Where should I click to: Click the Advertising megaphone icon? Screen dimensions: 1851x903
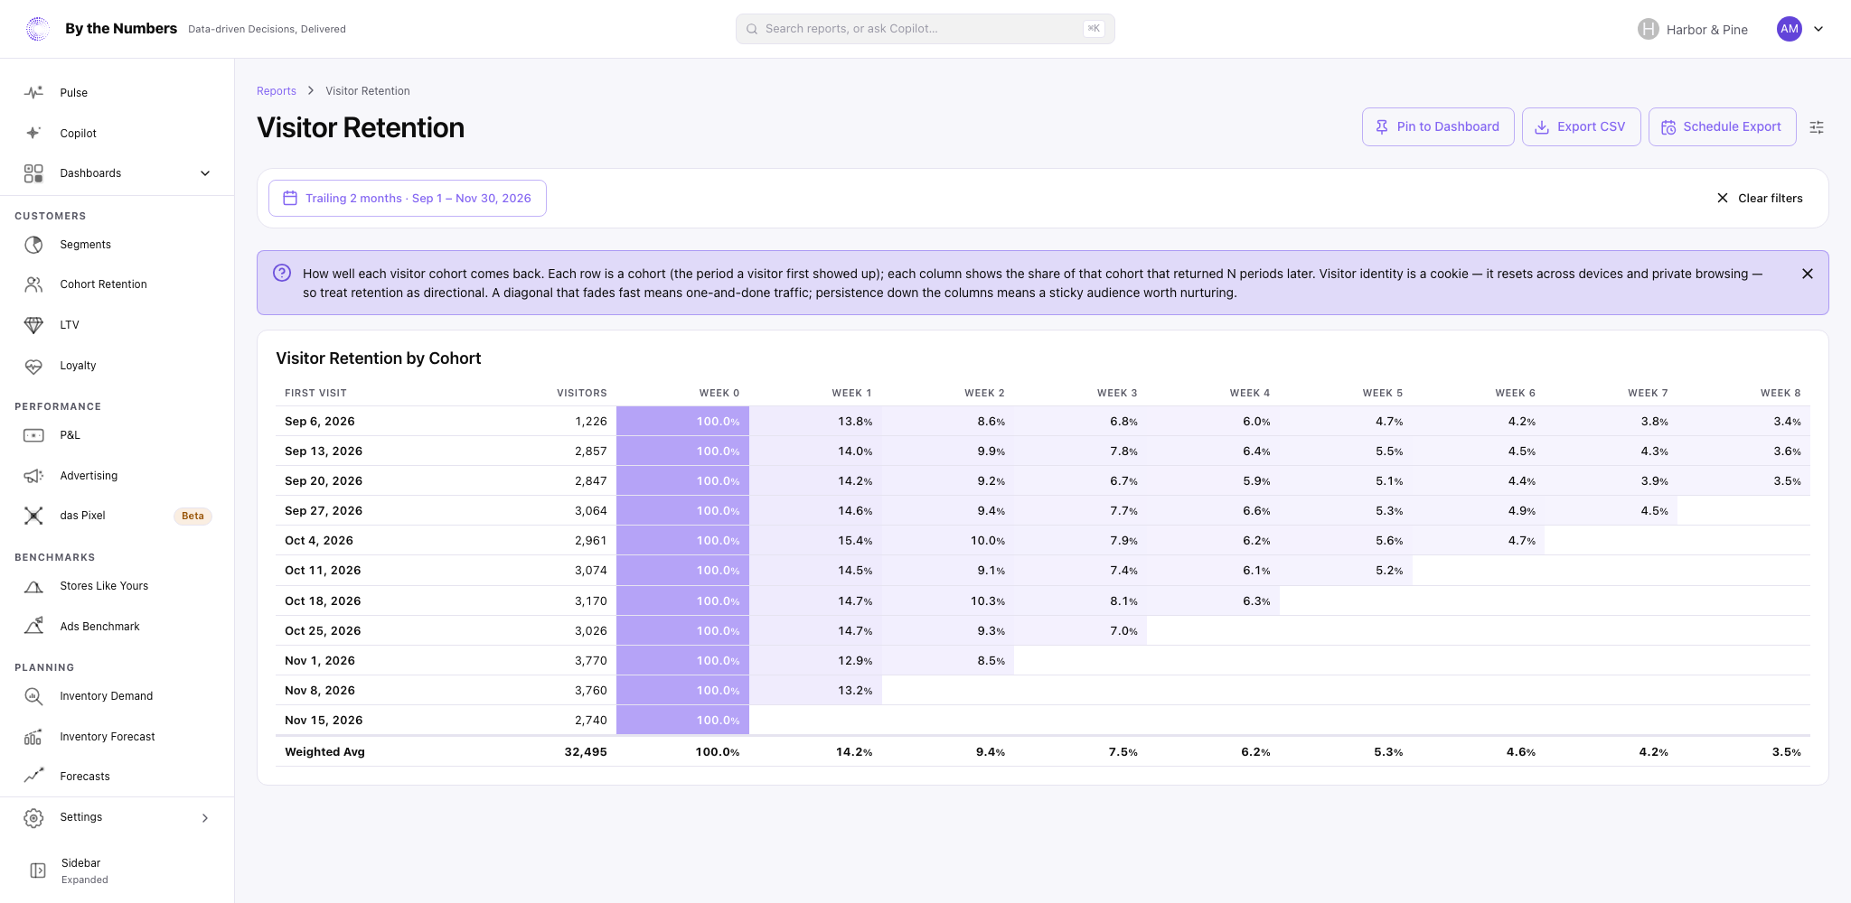click(33, 476)
